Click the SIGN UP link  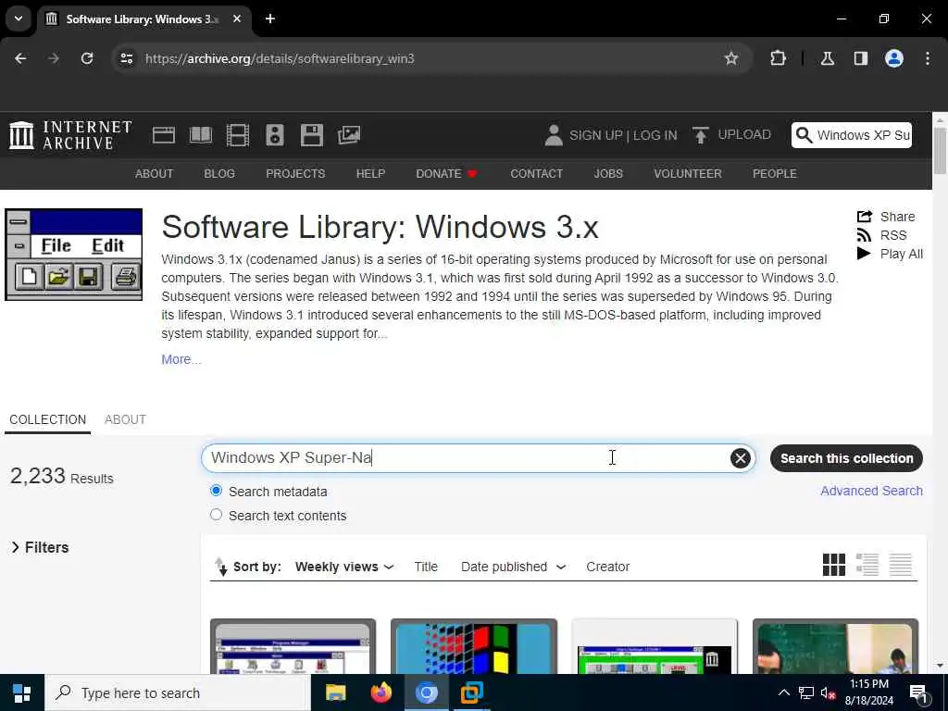[x=595, y=135]
